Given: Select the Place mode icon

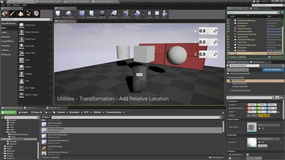Looking at the screenshot, I should (5, 14).
